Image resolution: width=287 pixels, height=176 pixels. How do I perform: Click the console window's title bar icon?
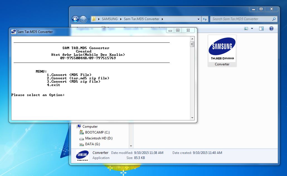[13, 32]
